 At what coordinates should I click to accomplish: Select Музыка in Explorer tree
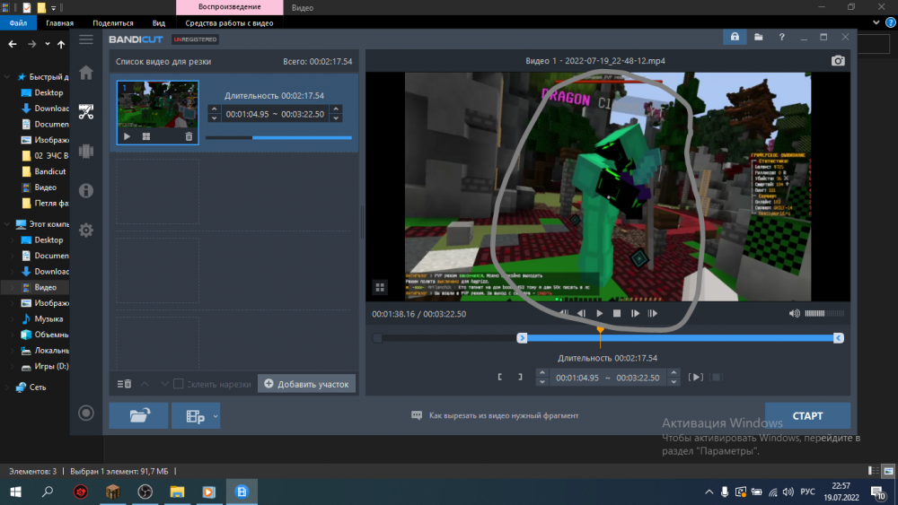tap(48, 318)
